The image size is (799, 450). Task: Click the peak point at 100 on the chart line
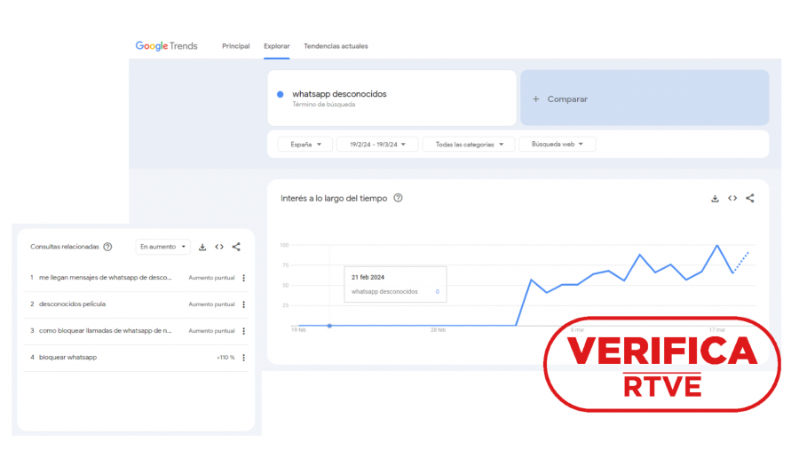(717, 246)
